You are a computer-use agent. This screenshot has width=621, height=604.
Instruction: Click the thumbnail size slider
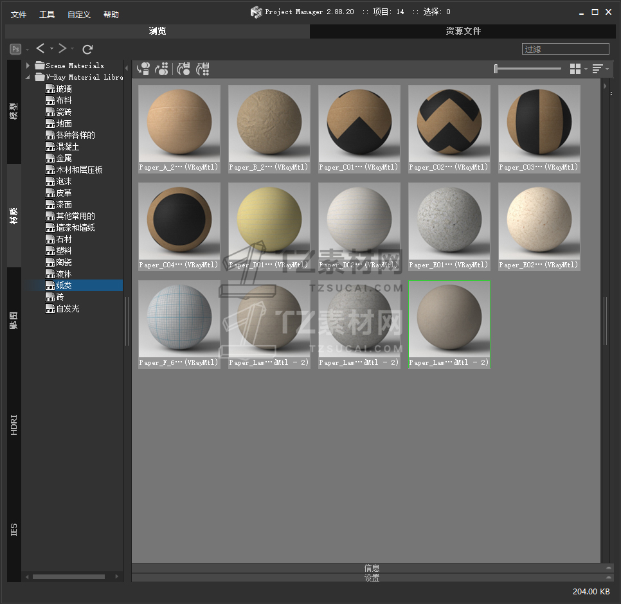pyautogui.click(x=527, y=69)
